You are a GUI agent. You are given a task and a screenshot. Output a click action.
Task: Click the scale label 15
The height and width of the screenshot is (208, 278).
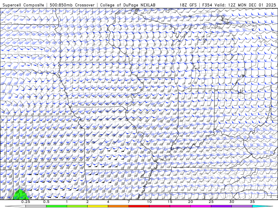coord(170,202)
